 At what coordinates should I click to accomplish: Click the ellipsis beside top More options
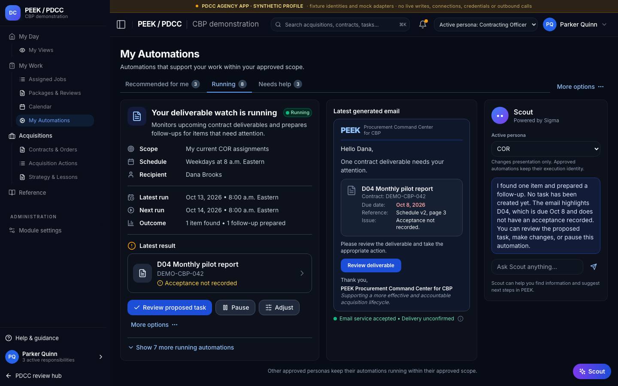pos(601,87)
